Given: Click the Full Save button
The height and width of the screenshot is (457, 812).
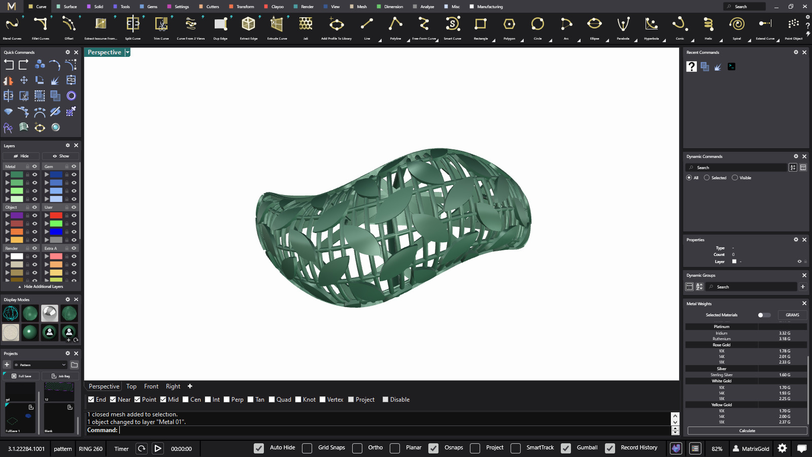Looking at the screenshot, I should click(21, 376).
